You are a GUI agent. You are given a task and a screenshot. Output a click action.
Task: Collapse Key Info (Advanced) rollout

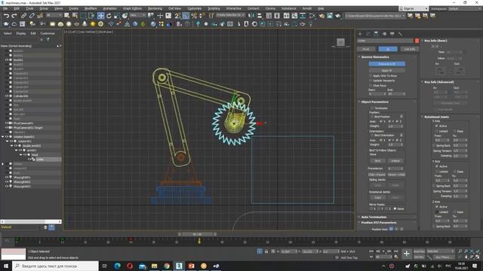[439, 82]
